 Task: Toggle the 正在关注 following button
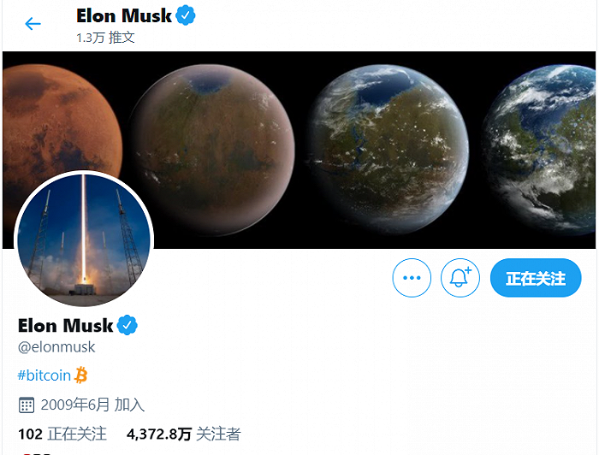536,278
